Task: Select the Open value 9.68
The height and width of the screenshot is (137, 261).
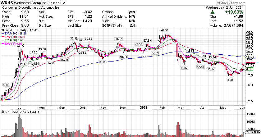Action: (x=25, y=12)
